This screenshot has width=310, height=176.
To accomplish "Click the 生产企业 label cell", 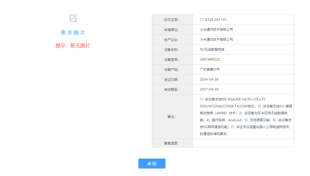I will point(172,40).
